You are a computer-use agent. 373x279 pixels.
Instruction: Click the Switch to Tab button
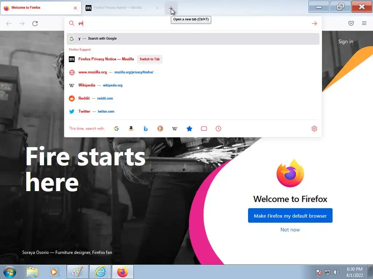[x=150, y=59]
